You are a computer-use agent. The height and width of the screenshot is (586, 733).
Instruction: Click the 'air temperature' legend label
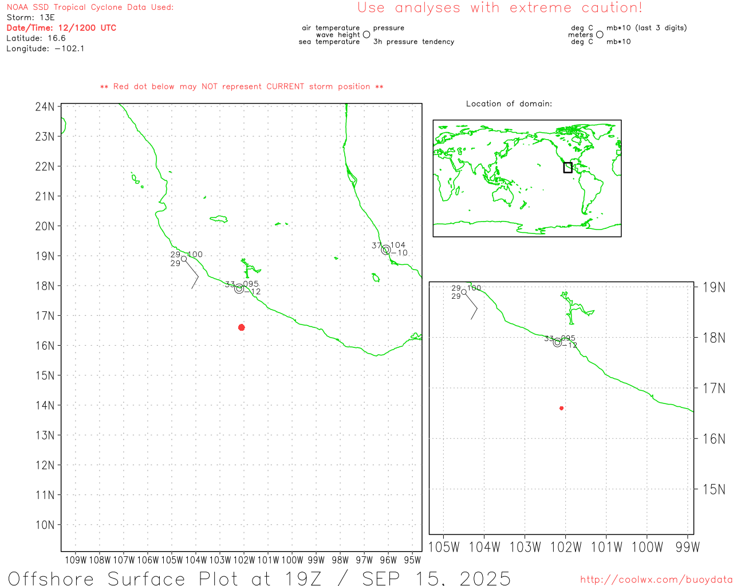click(331, 28)
